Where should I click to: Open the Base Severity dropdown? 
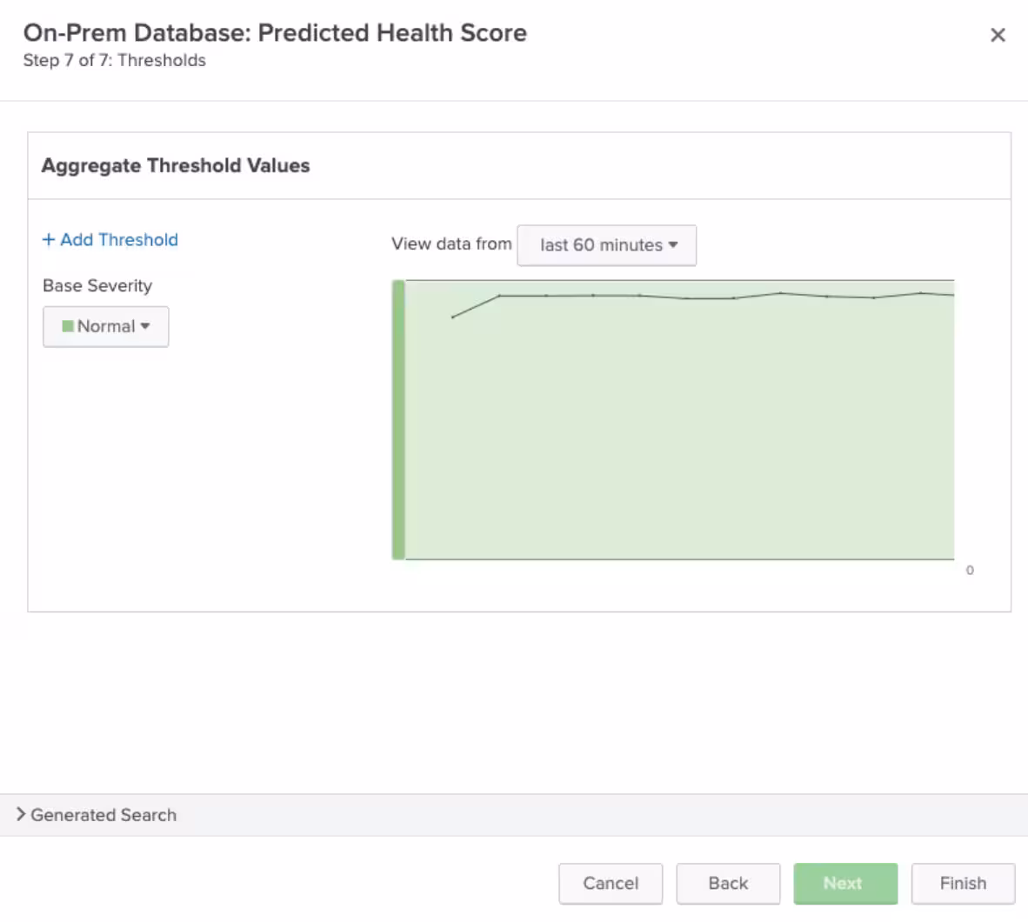click(x=105, y=326)
